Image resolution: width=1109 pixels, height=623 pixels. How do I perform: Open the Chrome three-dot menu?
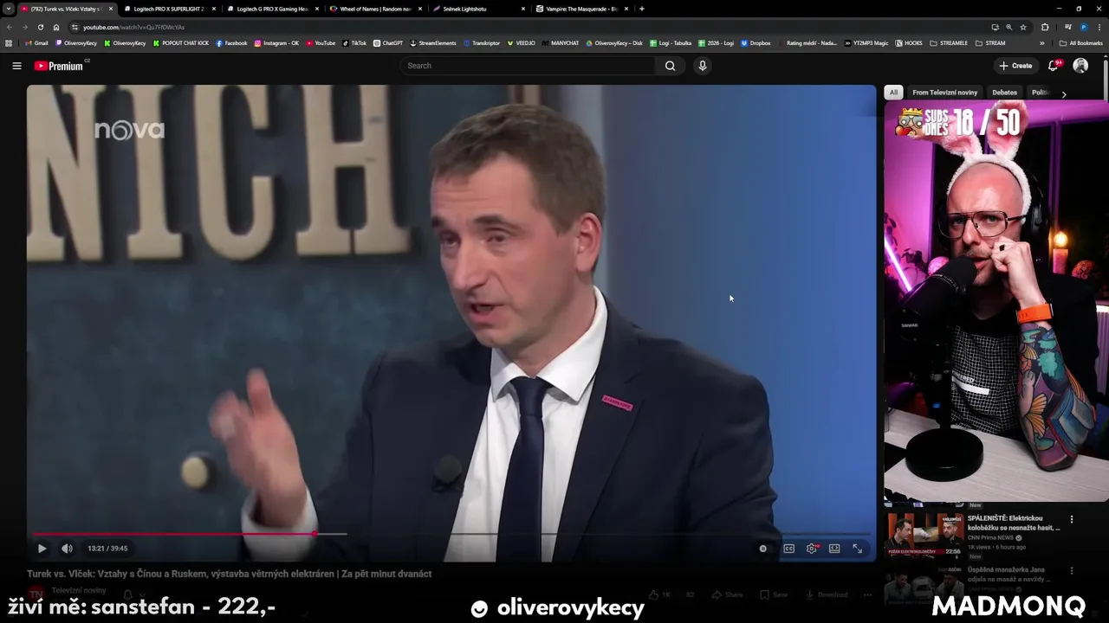click(x=1100, y=27)
